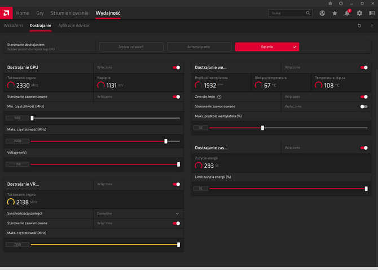Open the settings gear icon
The width and height of the screenshot is (378, 270).
359,13
